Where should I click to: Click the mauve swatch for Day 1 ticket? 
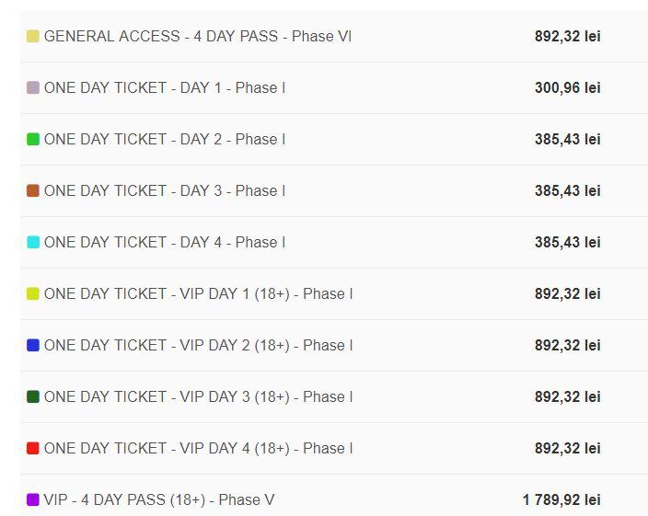33,88
